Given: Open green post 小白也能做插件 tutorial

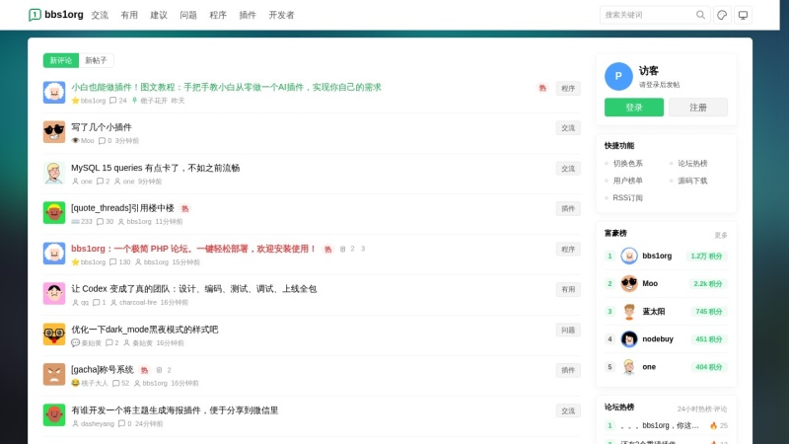Looking at the screenshot, I should click(226, 87).
